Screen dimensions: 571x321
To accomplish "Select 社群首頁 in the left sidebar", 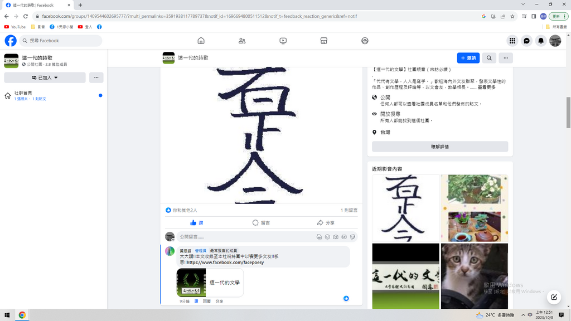I will coord(23,93).
